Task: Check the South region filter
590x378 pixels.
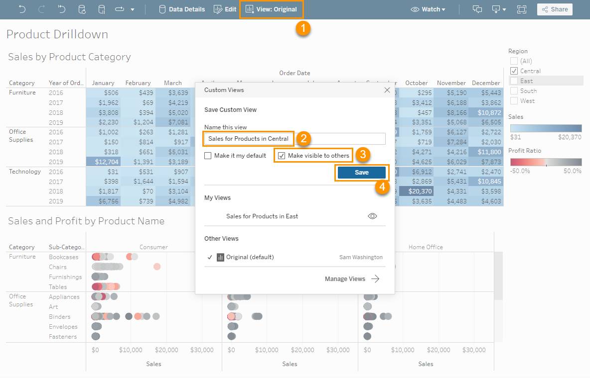Action: pos(514,91)
